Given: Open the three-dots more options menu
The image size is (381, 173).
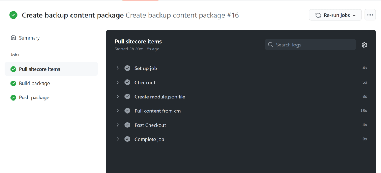Looking at the screenshot, I should pos(370,15).
